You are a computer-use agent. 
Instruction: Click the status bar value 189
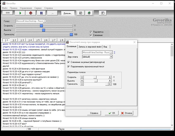29,129
